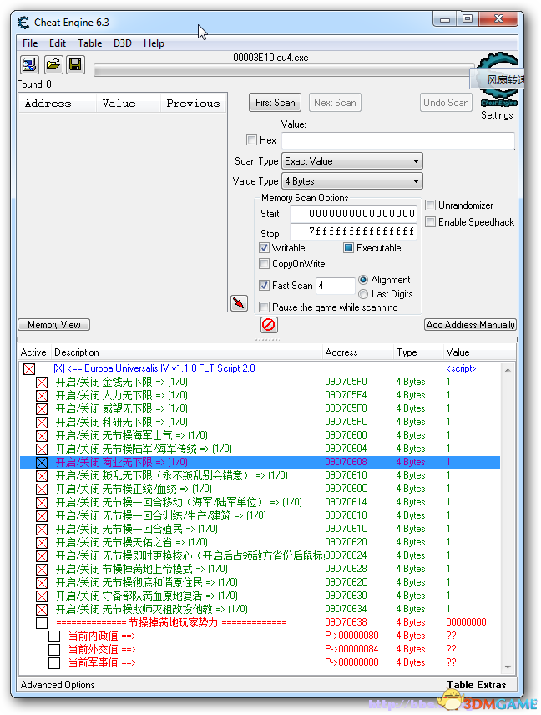Click the red no-entry clear list icon
Viewport: 541px width, 715px height.
[269, 325]
